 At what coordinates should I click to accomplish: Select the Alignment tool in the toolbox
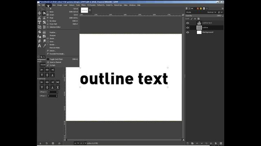44,13
